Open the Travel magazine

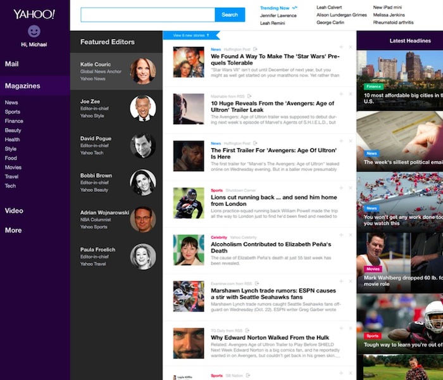coord(11,177)
